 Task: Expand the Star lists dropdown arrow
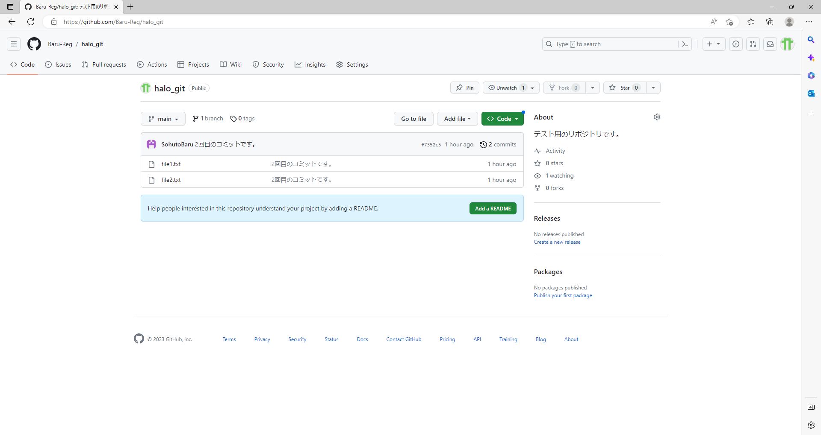tap(653, 88)
